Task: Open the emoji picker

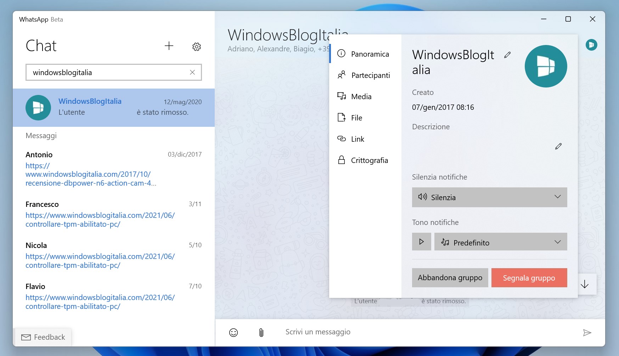Action: tap(233, 332)
